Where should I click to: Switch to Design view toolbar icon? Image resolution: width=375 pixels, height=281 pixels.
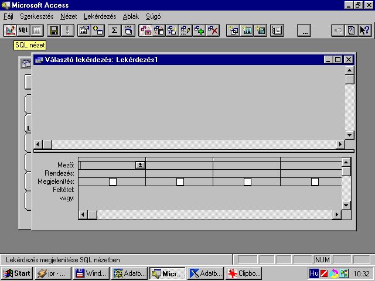coord(10,30)
